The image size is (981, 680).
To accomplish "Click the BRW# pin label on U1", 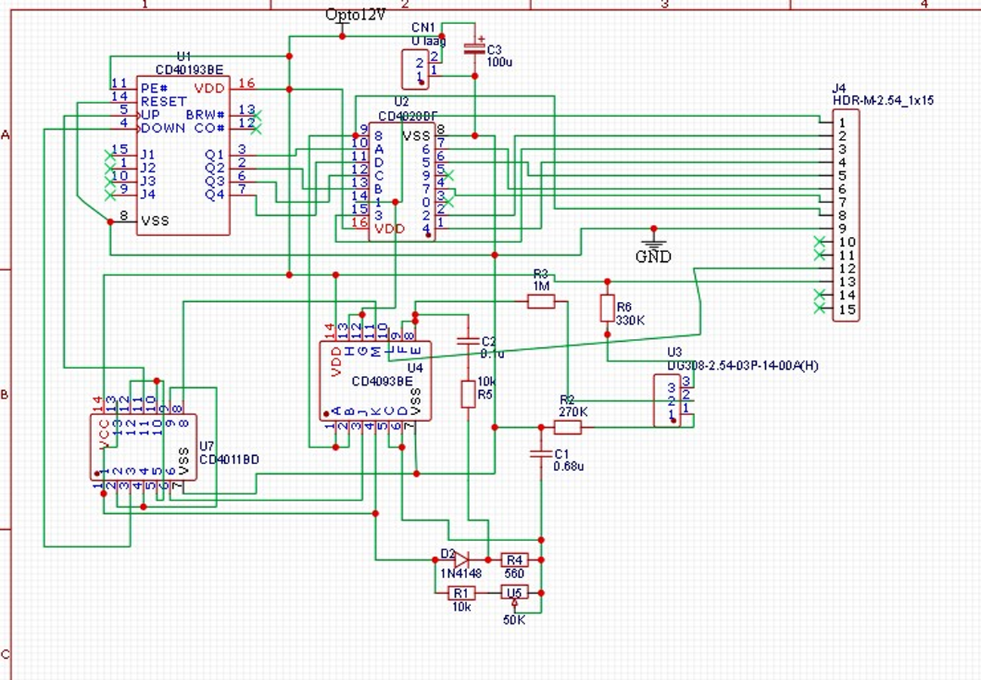I will point(206,115).
